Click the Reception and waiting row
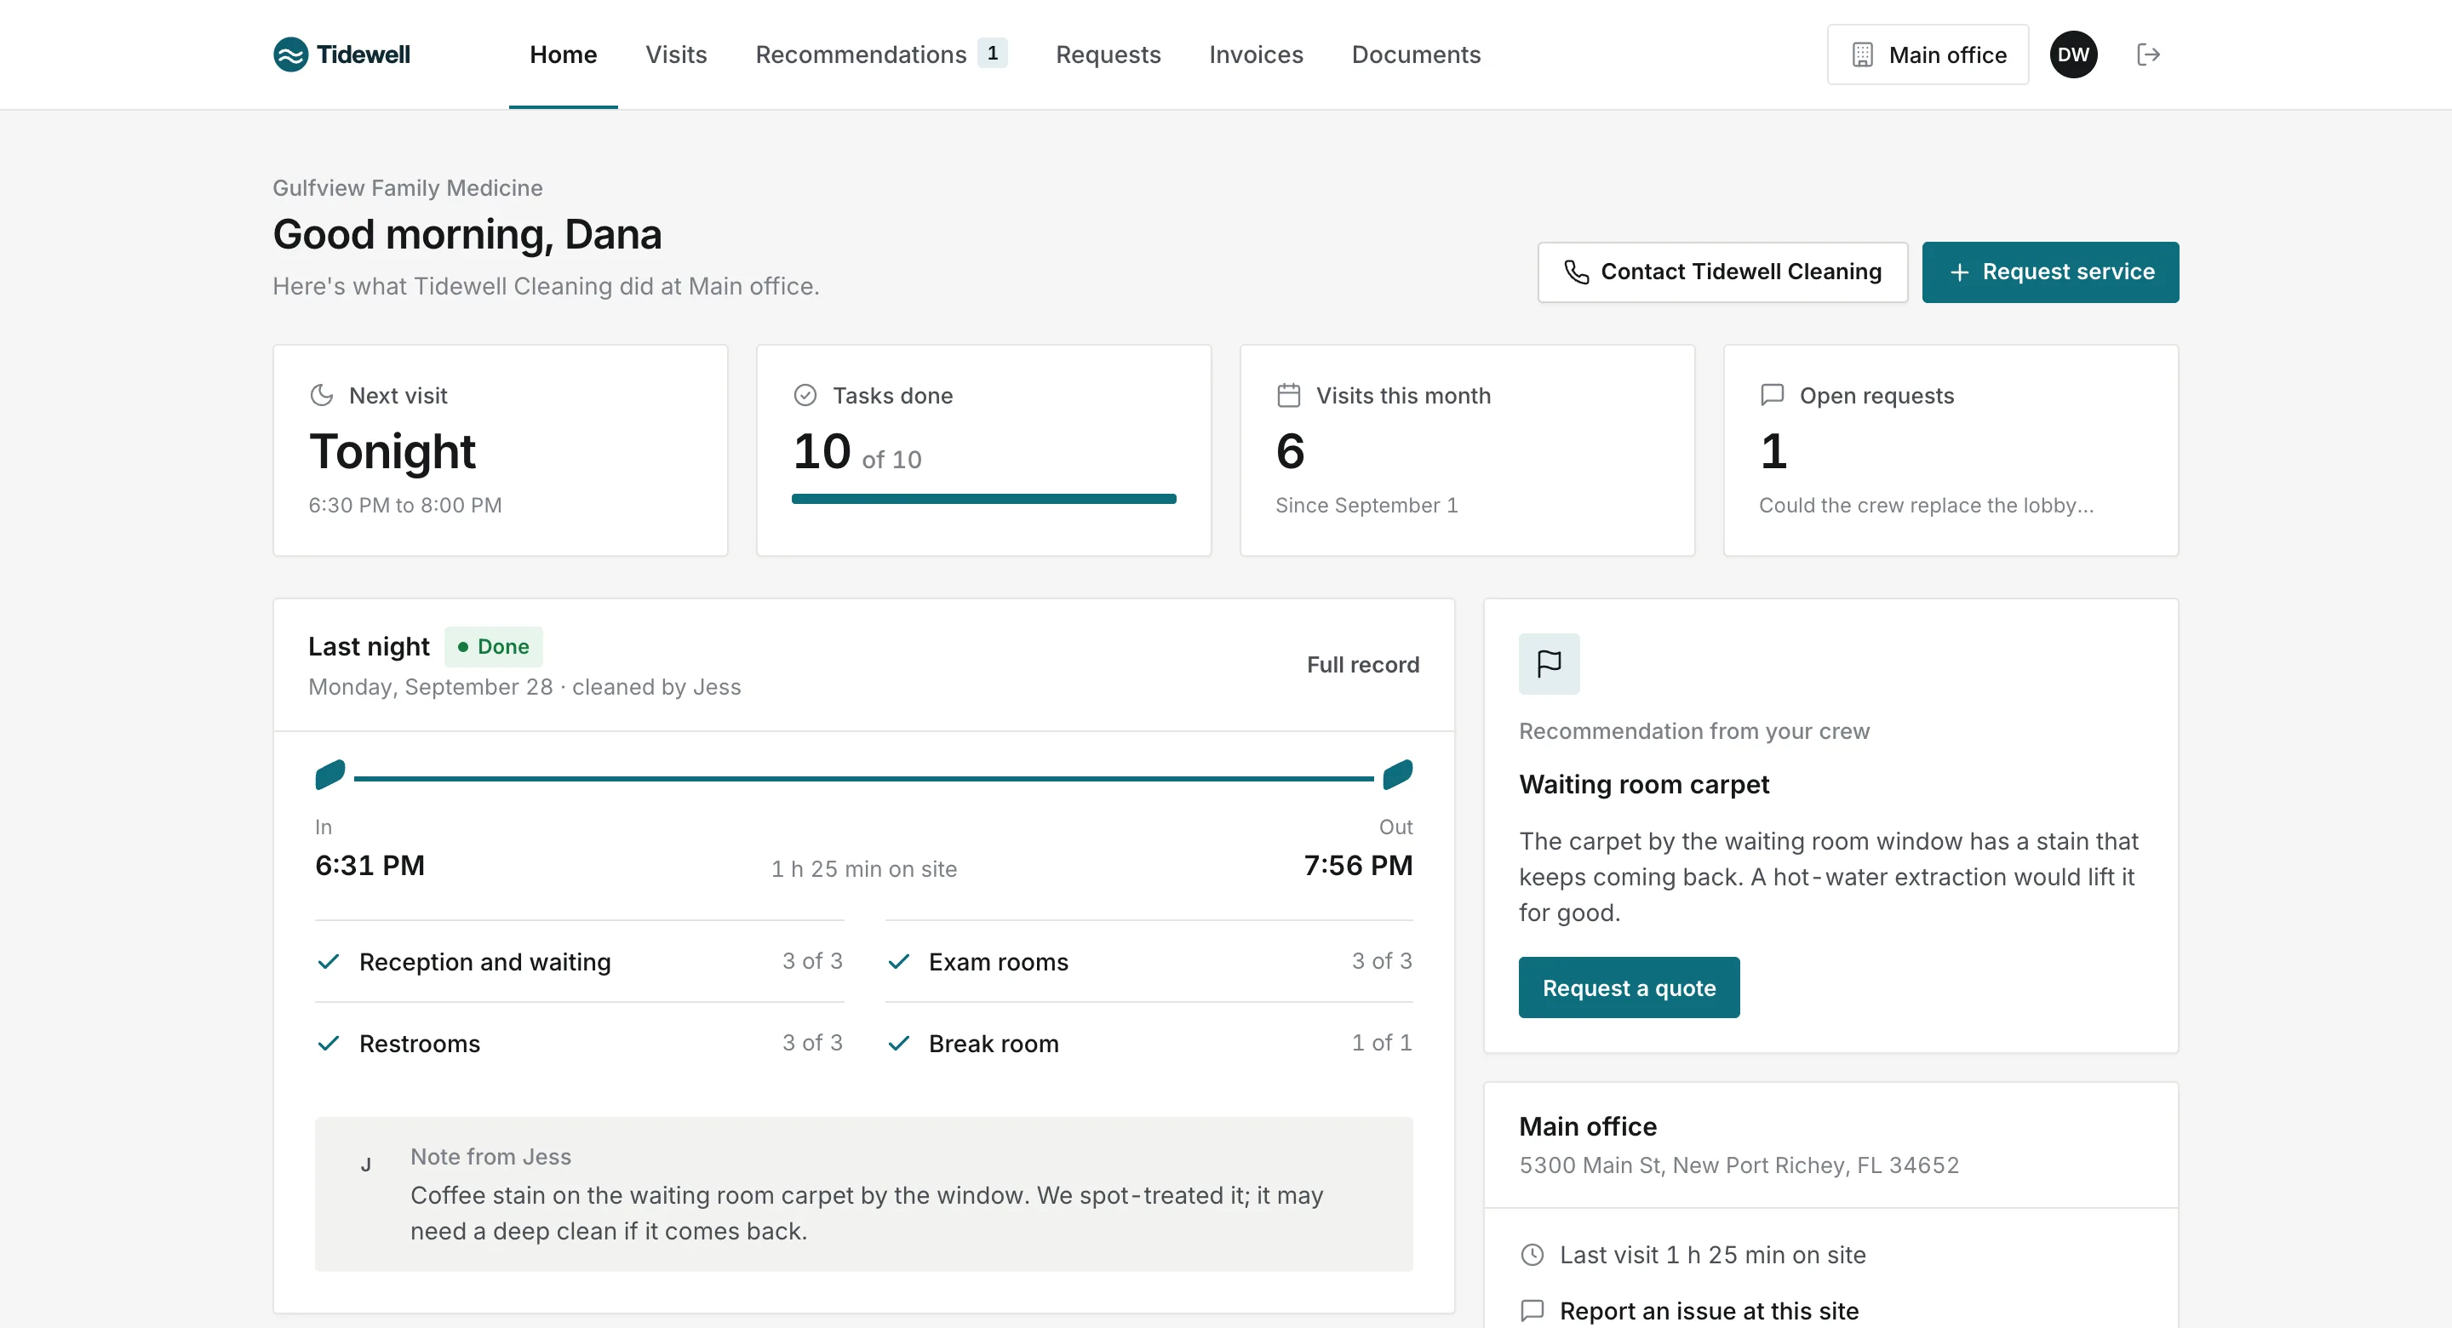2452x1328 pixels. (x=579, y=961)
